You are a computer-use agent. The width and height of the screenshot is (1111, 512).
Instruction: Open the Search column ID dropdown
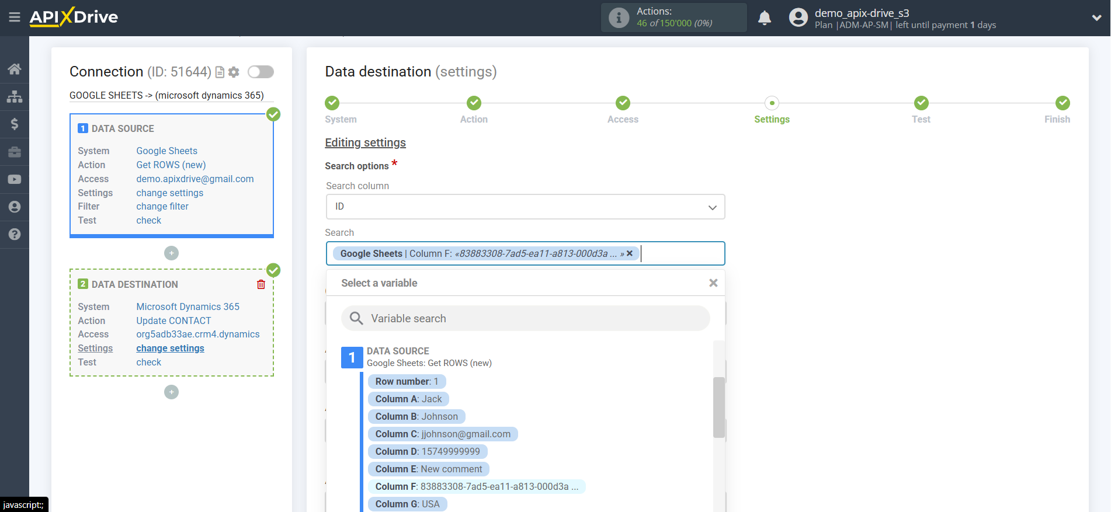525,207
